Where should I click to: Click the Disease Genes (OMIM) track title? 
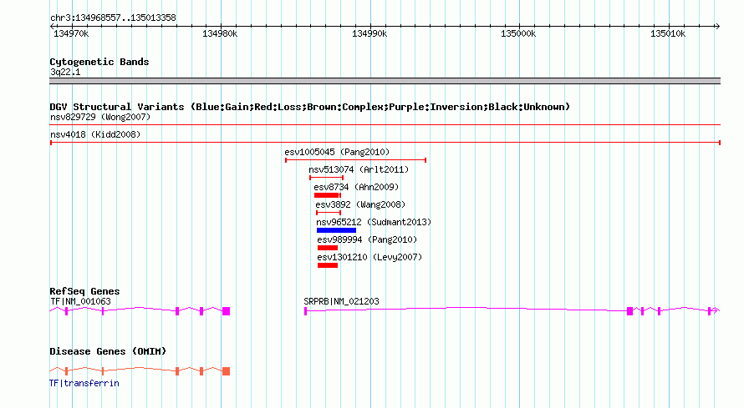tap(108, 351)
